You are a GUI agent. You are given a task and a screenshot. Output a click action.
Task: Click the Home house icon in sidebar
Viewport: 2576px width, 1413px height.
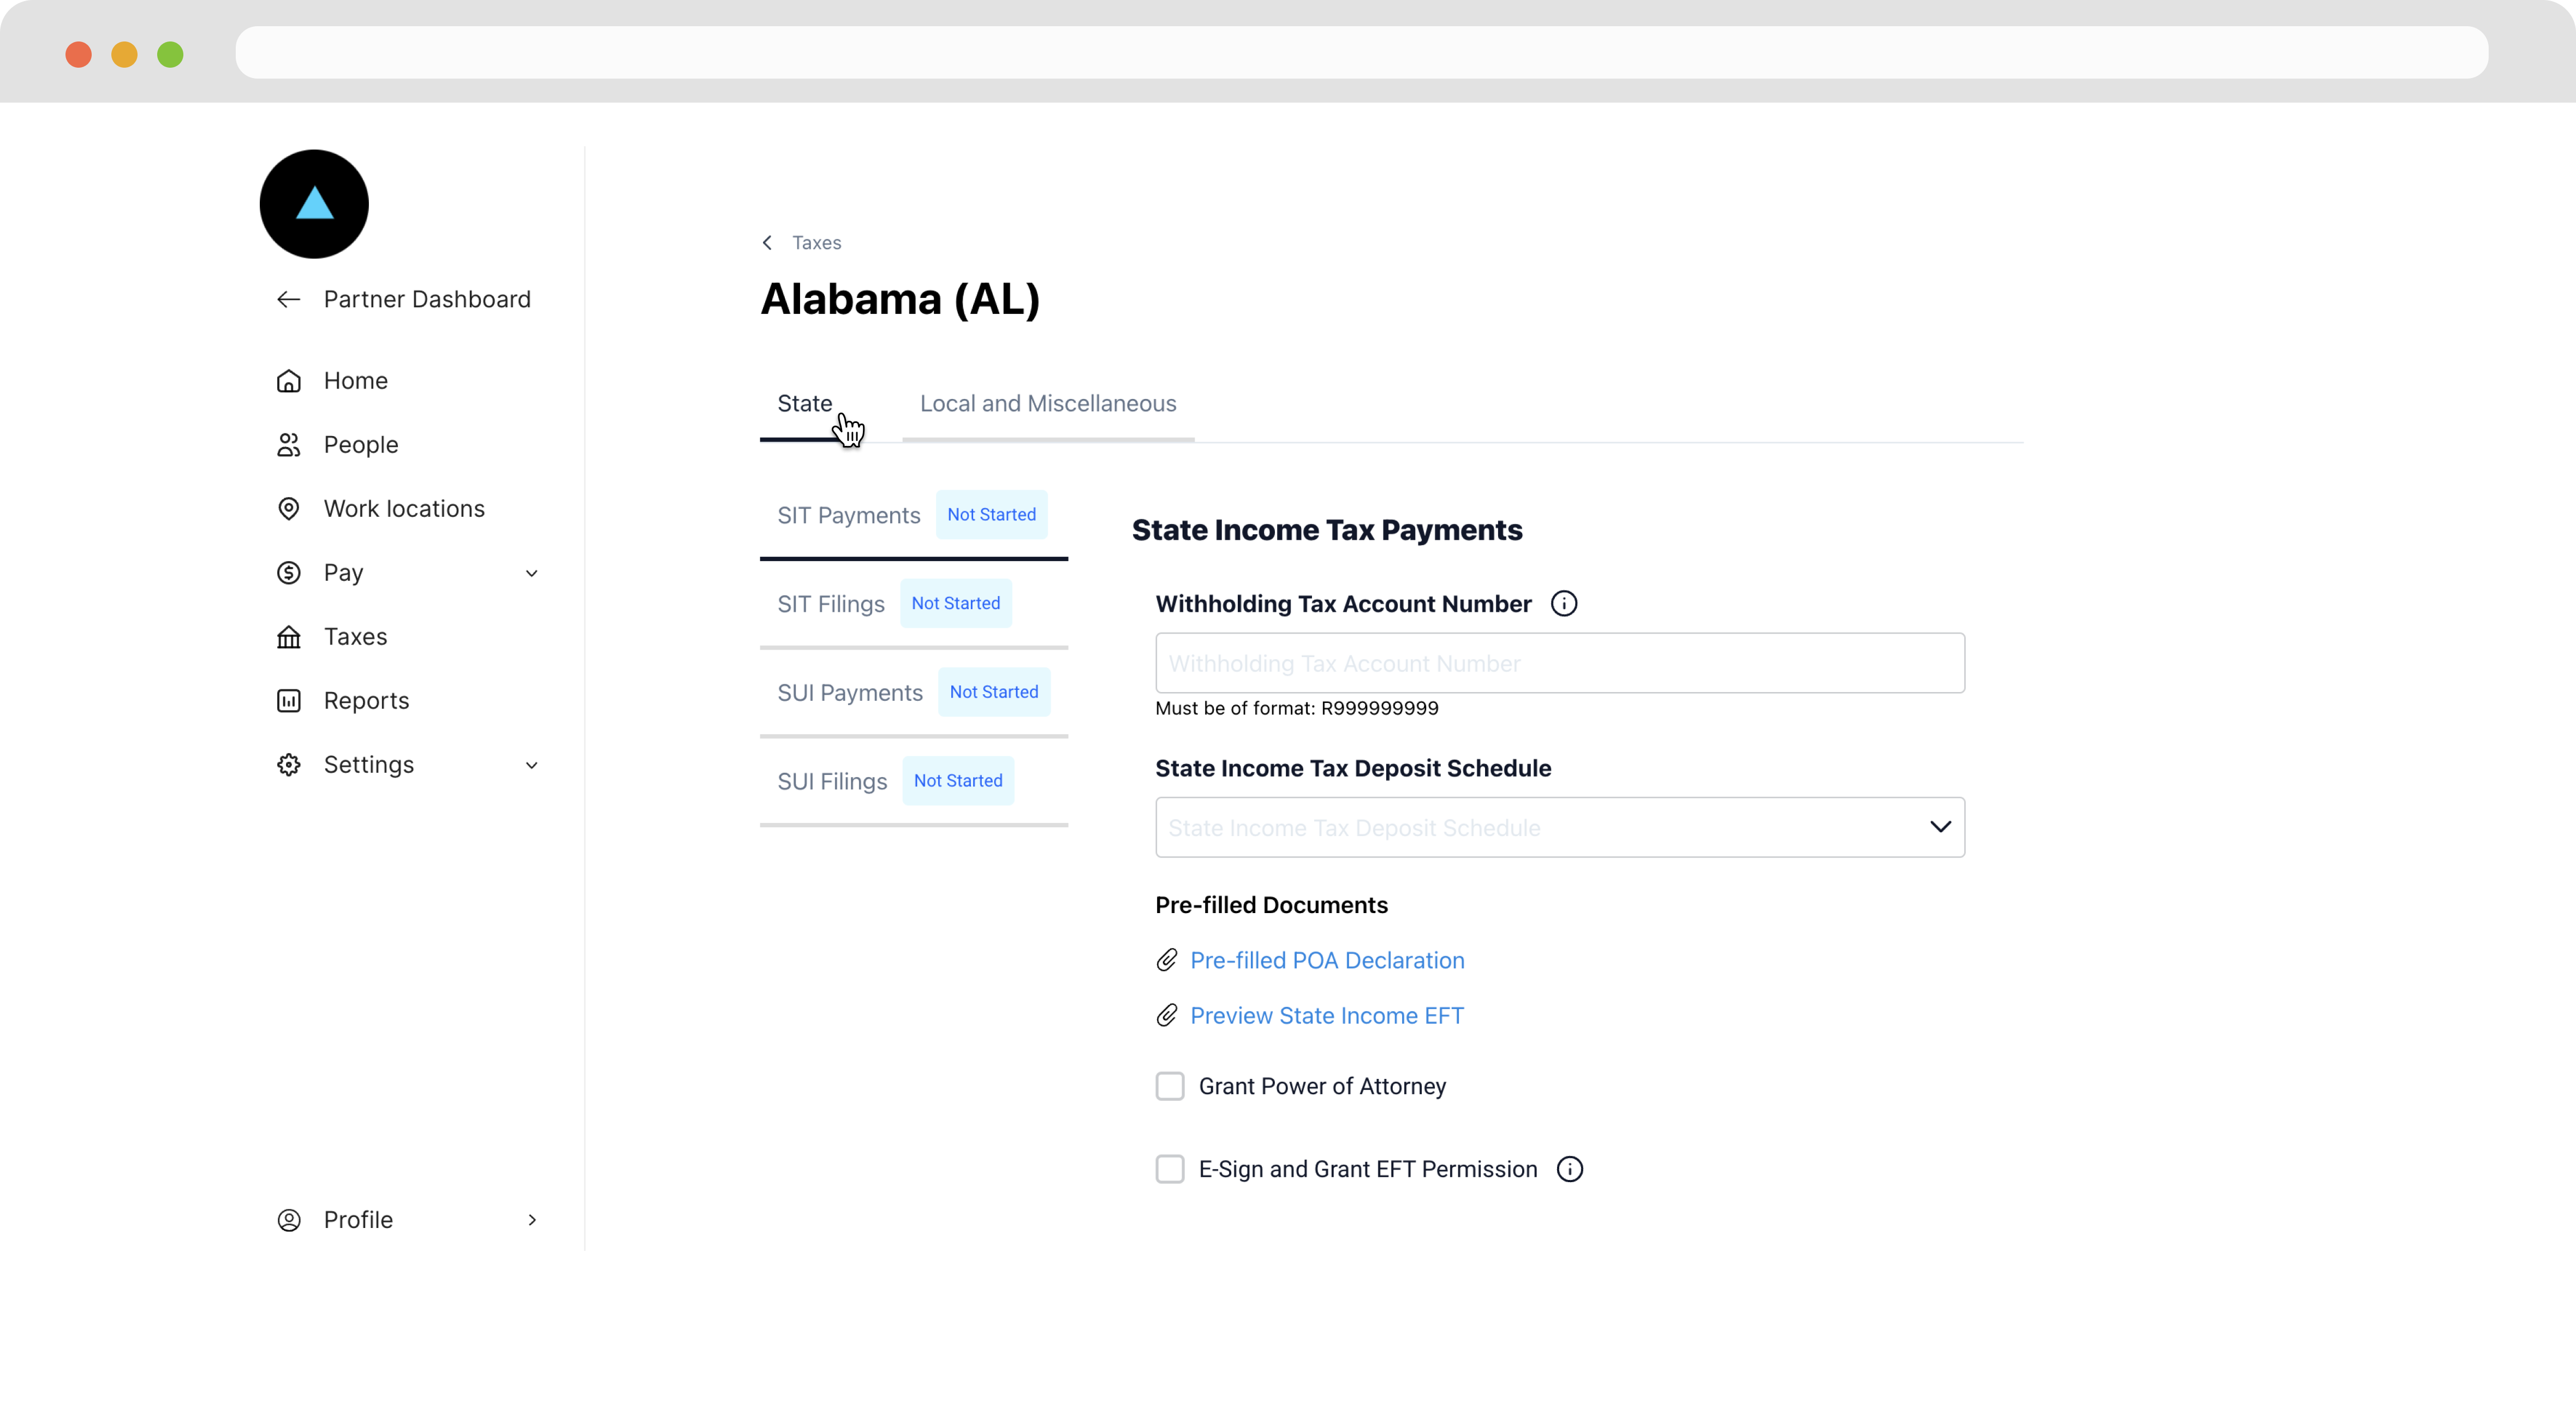point(289,381)
